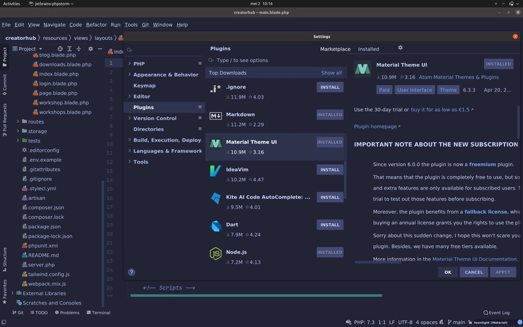Open the Event Log
Screen dimensions: 523x327
pyautogui.click(x=497, y=313)
